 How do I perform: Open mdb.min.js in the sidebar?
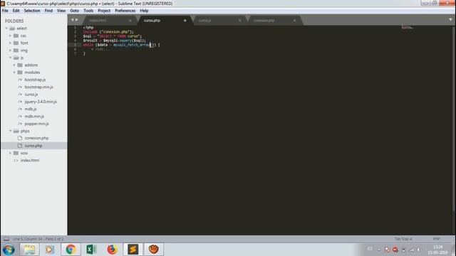(x=34, y=117)
